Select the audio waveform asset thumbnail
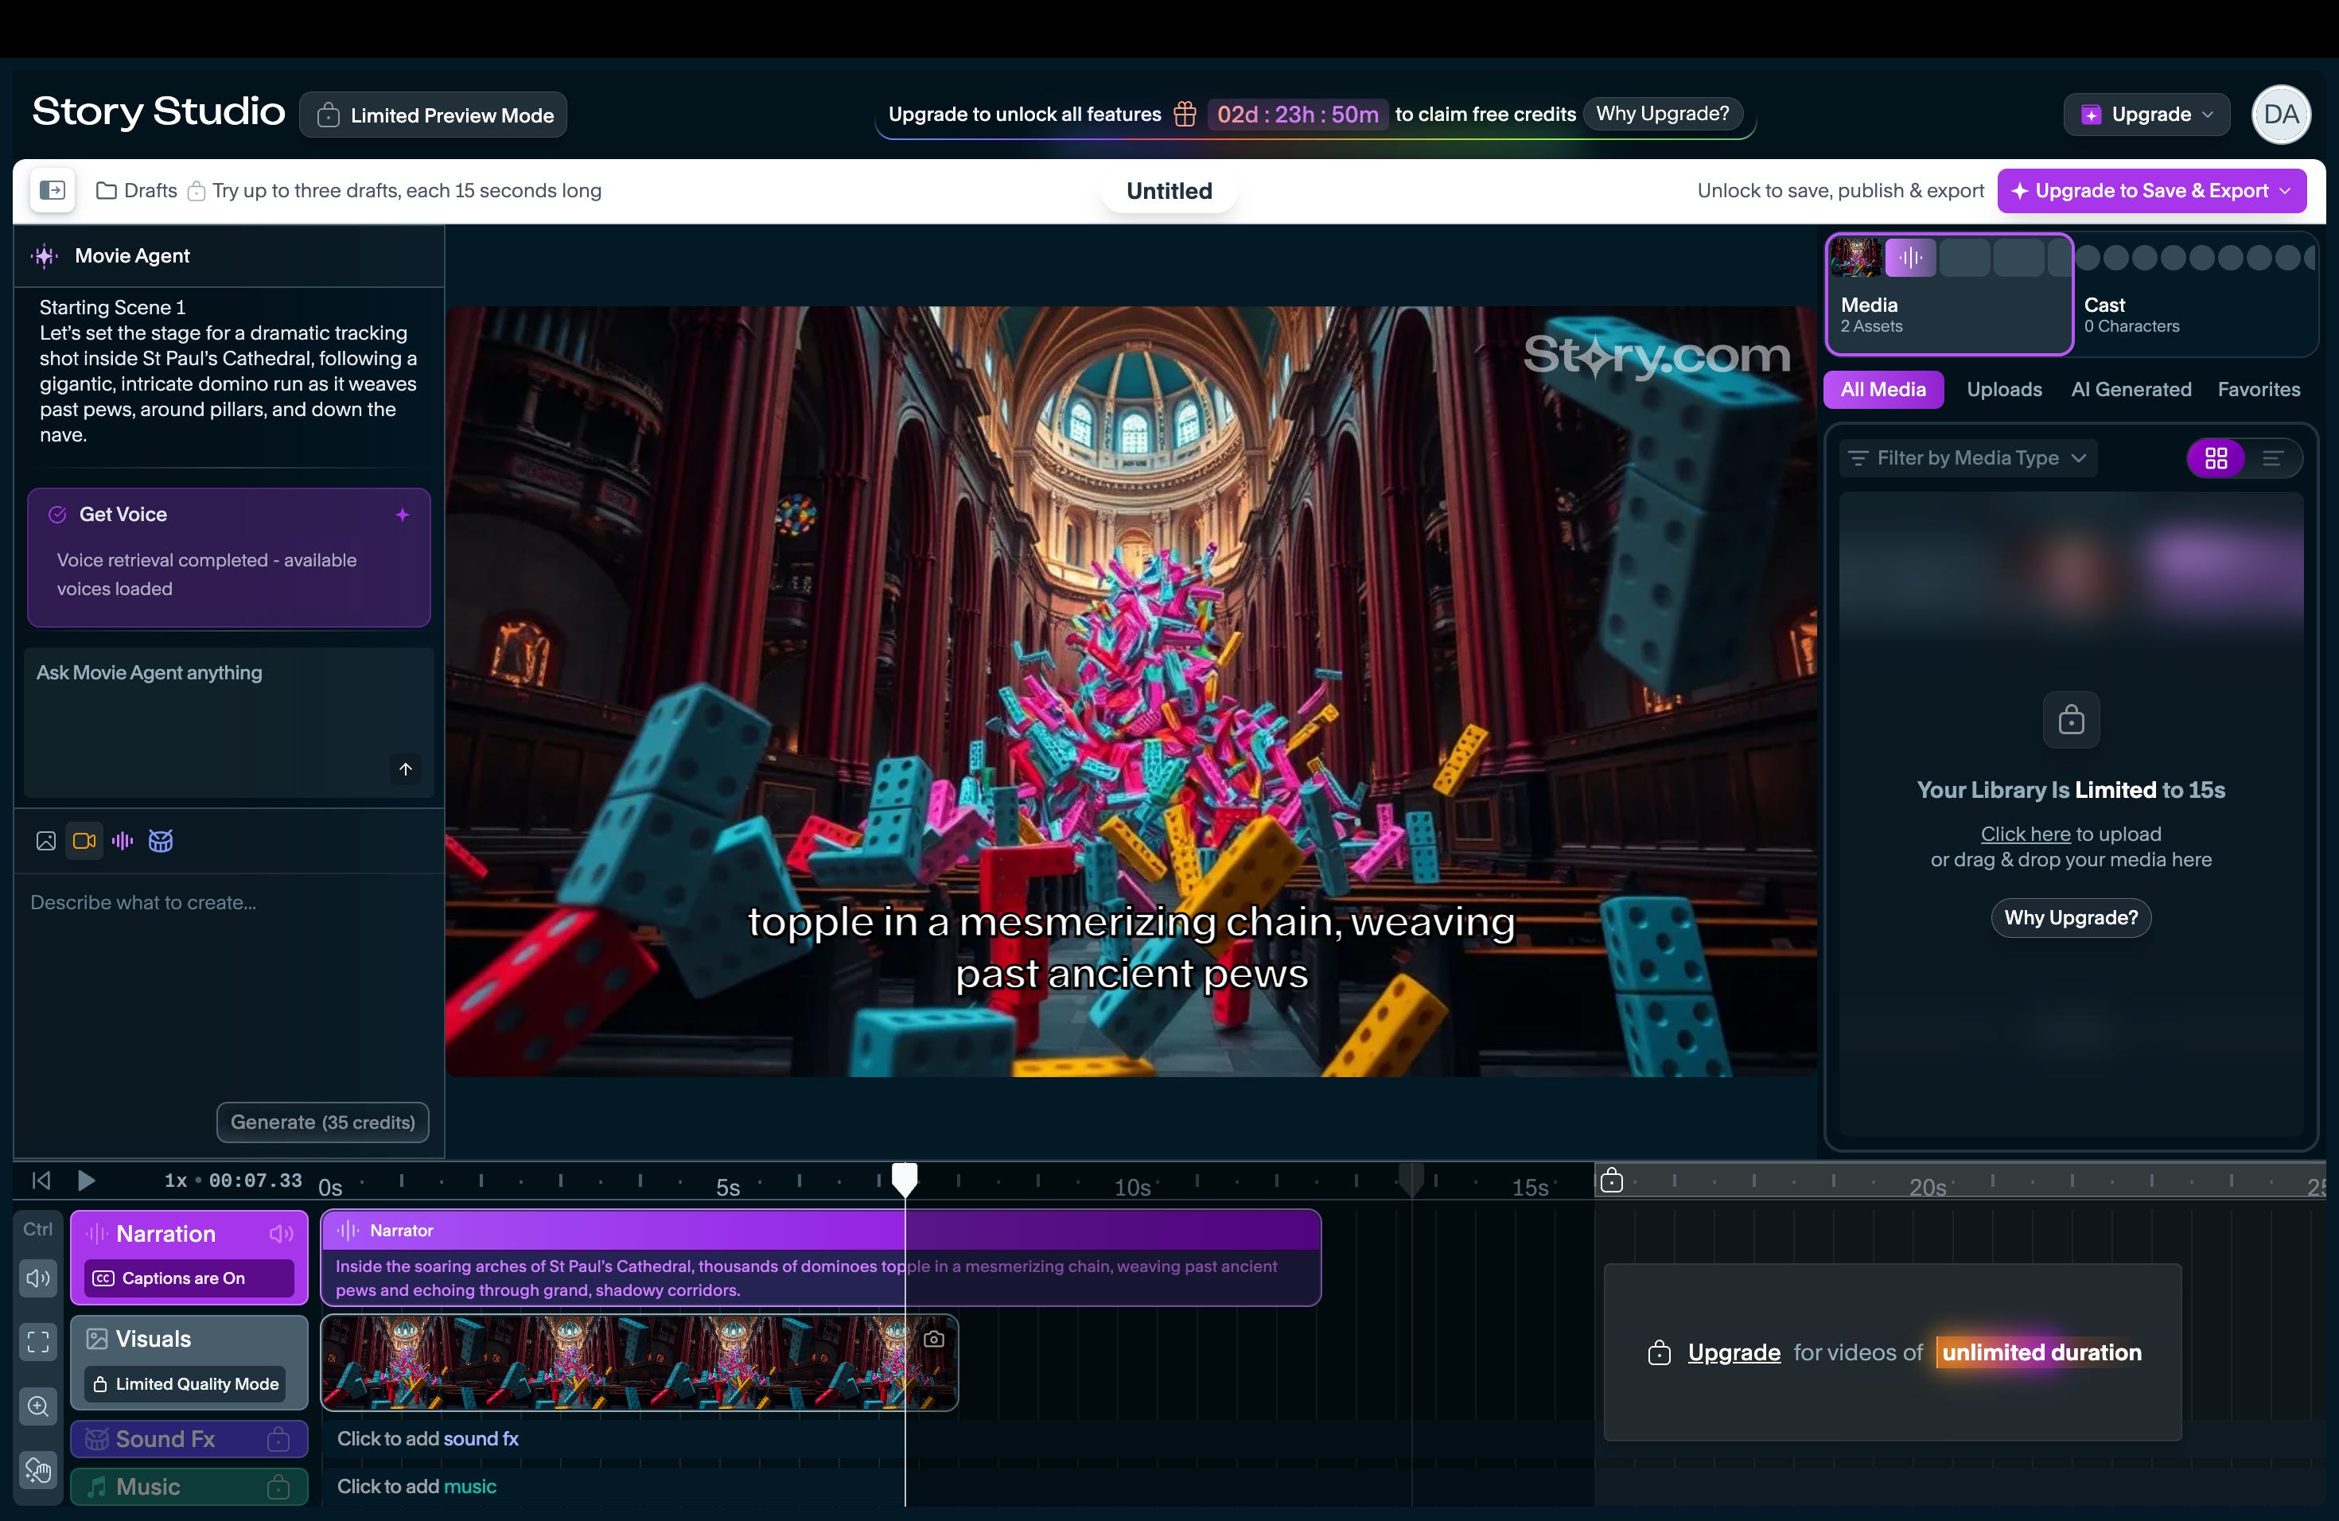The width and height of the screenshot is (2339, 1521). [x=1910, y=258]
